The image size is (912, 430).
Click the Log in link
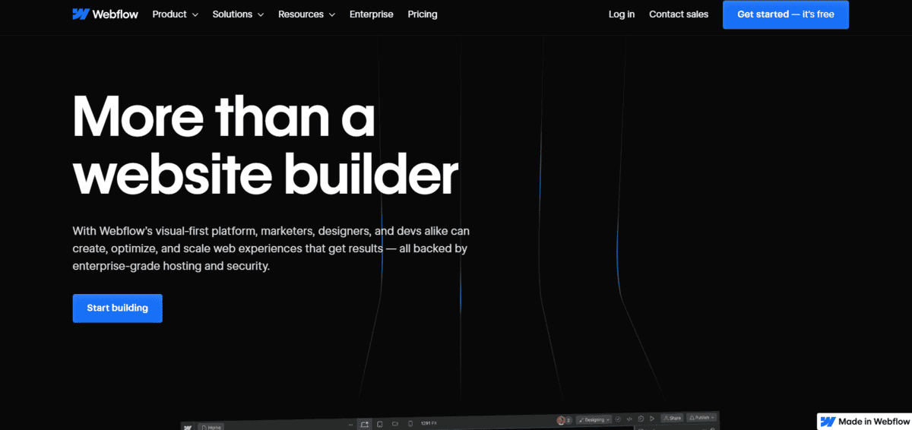[x=621, y=14]
